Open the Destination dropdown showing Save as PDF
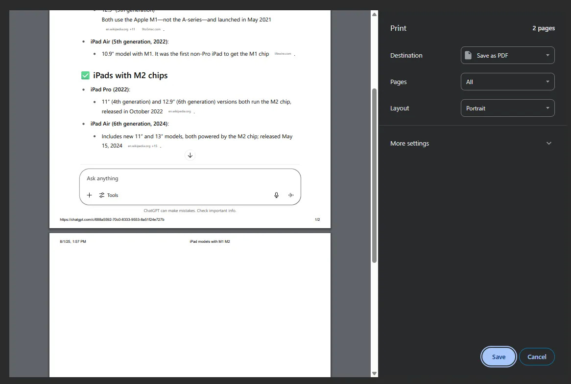Screen dimensions: 571x384 pos(508,55)
